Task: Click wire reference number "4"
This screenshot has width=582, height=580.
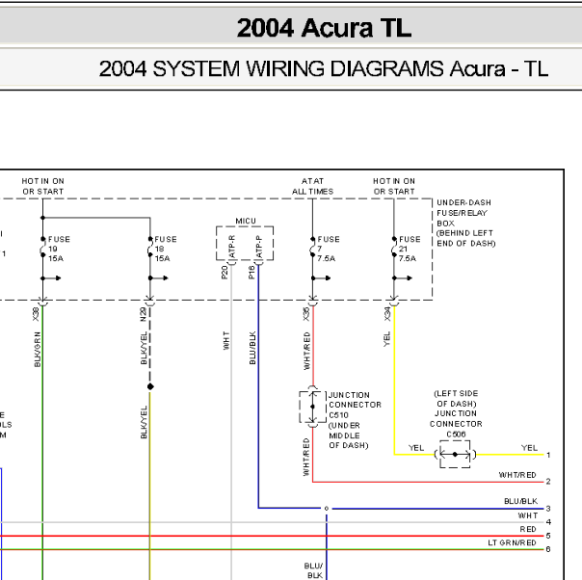Action: (x=548, y=522)
